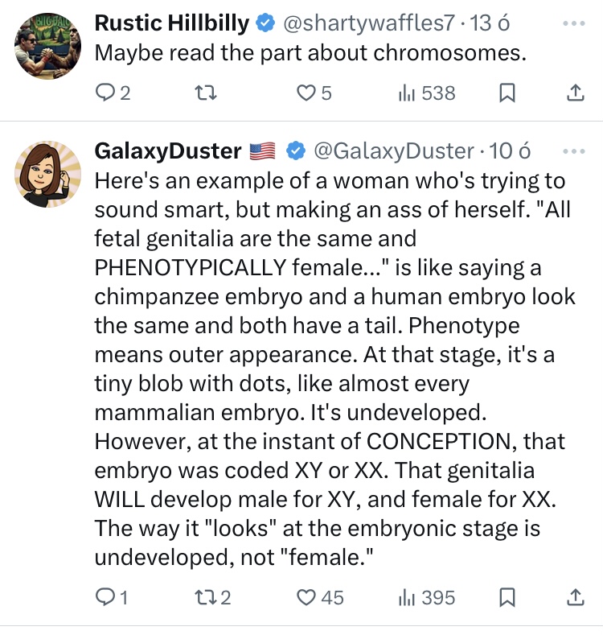Screen dimensions: 603x635
Task: Open more options on GalaxyDuster's tweet
Action: click(x=573, y=151)
